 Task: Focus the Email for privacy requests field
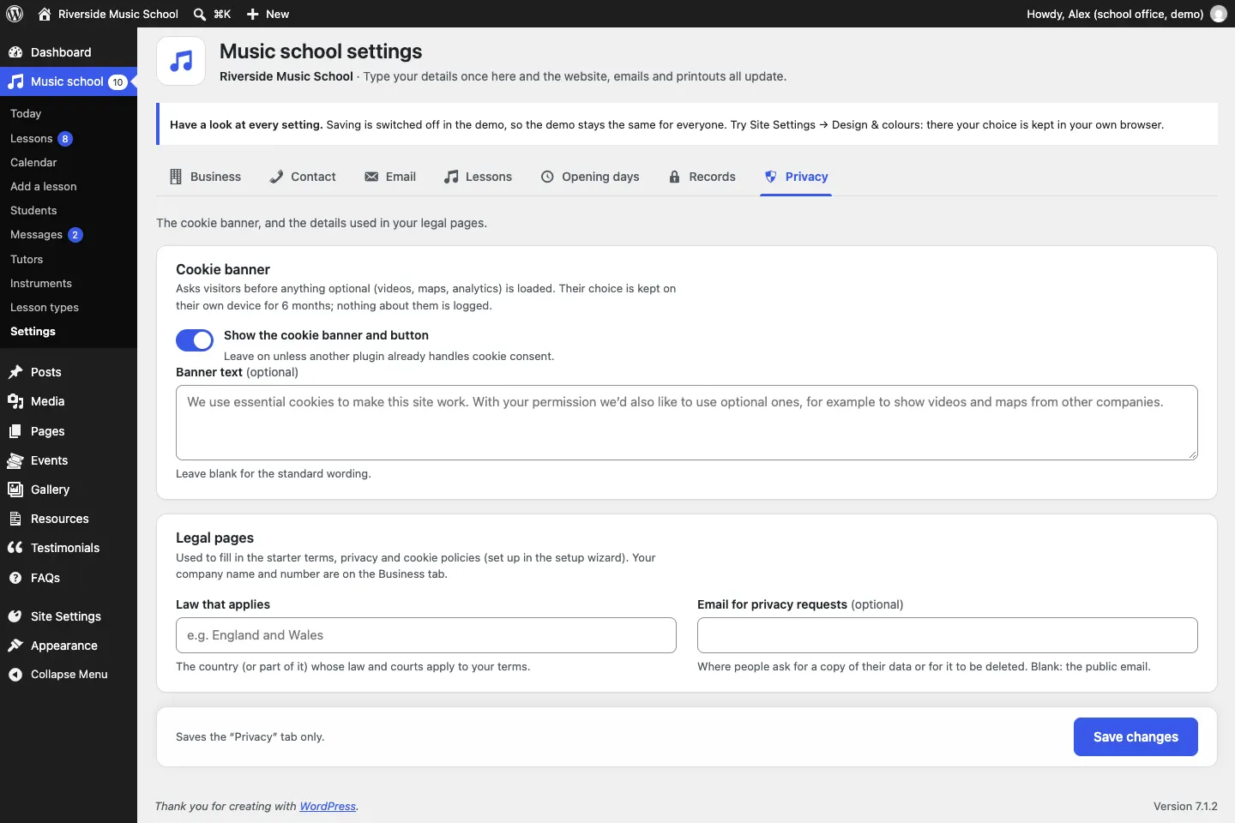pos(948,635)
